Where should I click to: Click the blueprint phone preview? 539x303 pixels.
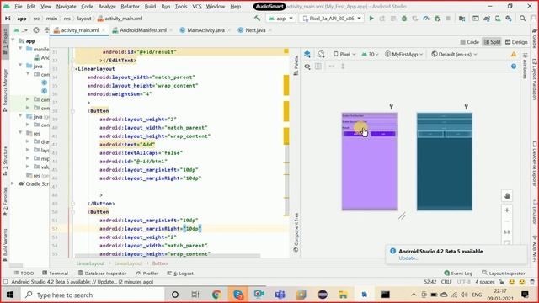click(444, 162)
